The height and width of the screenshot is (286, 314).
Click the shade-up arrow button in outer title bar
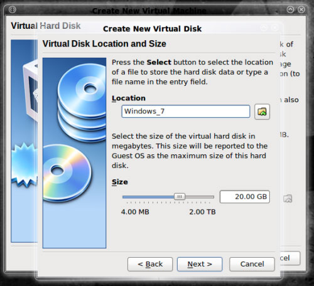tap(290, 9)
